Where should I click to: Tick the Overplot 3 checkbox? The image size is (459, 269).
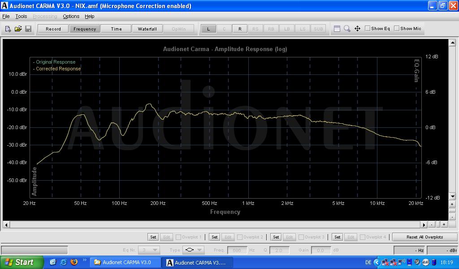[301, 237]
